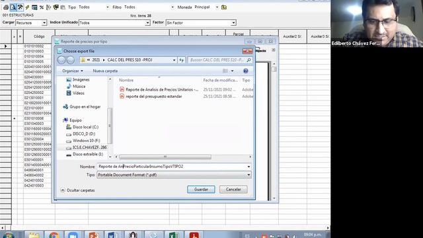Click the folder icon beside Moneda
This screenshot has width=423, height=238.
[224, 7]
